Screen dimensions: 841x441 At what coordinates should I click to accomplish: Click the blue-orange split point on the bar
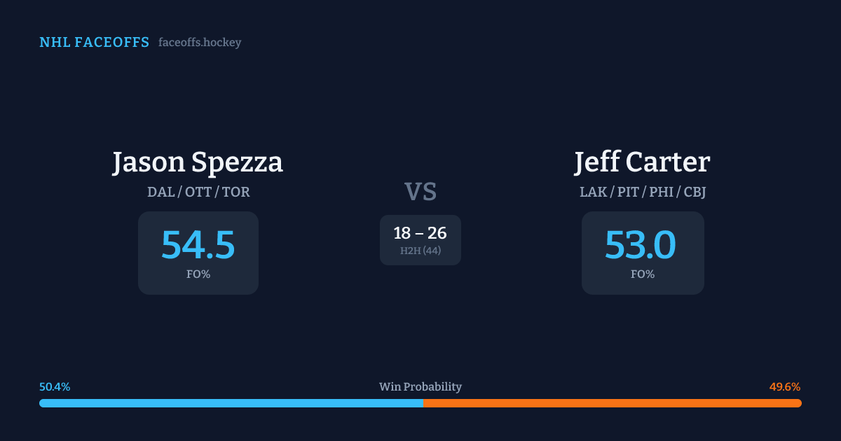pyautogui.click(x=423, y=403)
